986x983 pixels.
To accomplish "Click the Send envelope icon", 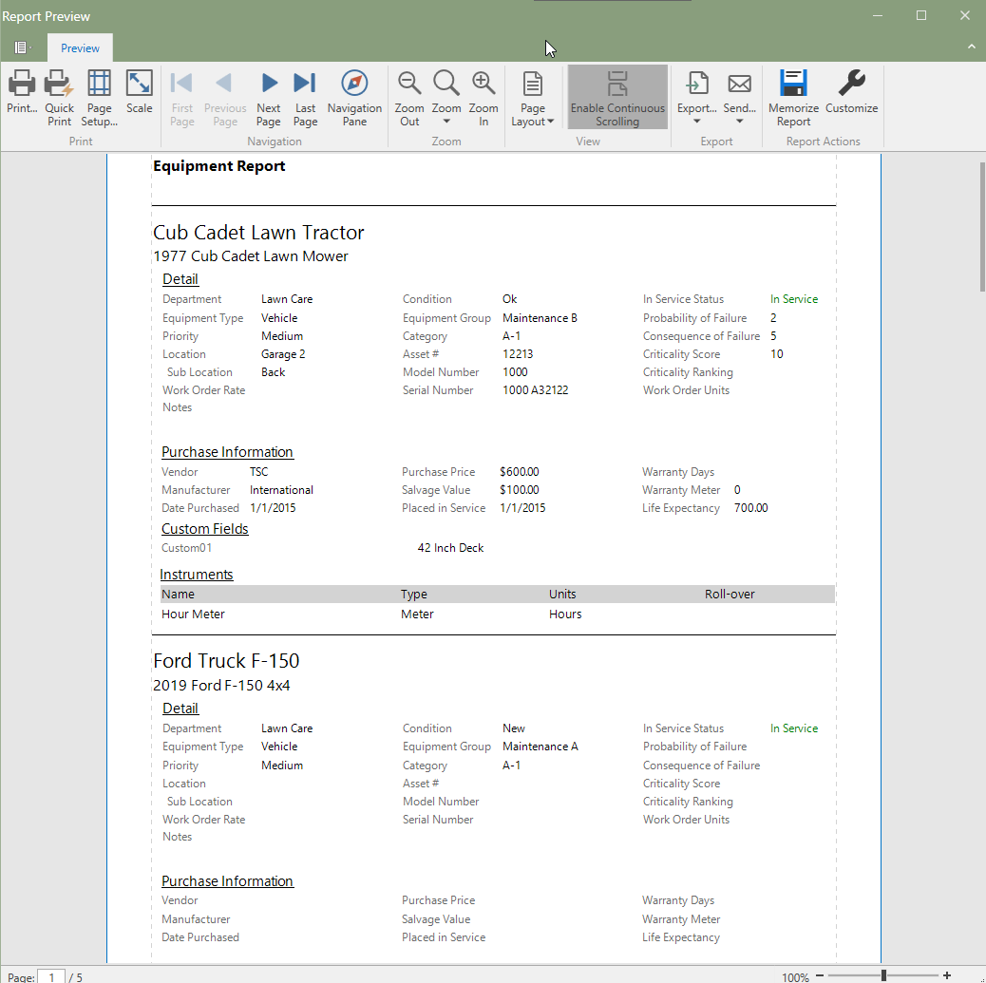I will coord(739,84).
